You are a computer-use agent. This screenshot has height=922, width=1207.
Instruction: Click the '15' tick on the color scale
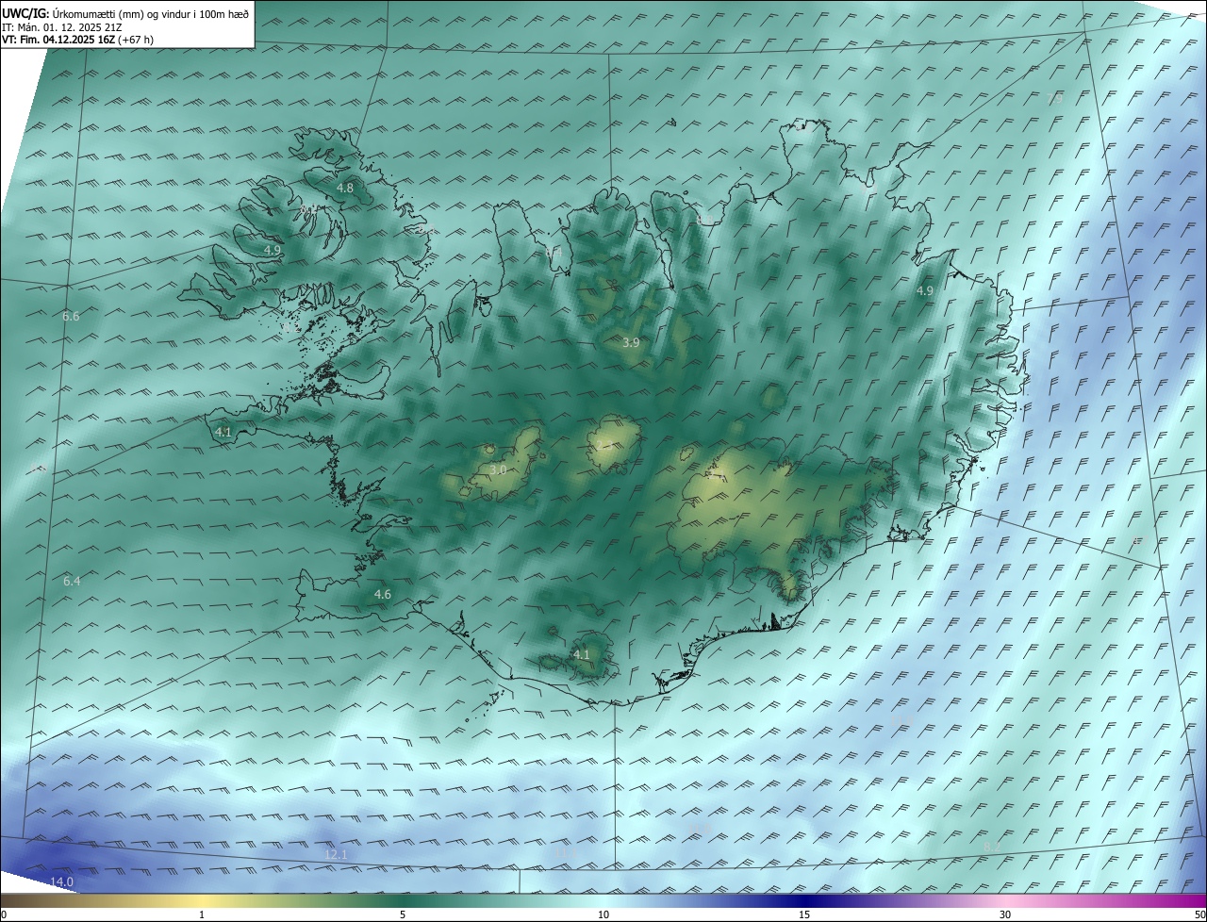coord(804,914)
